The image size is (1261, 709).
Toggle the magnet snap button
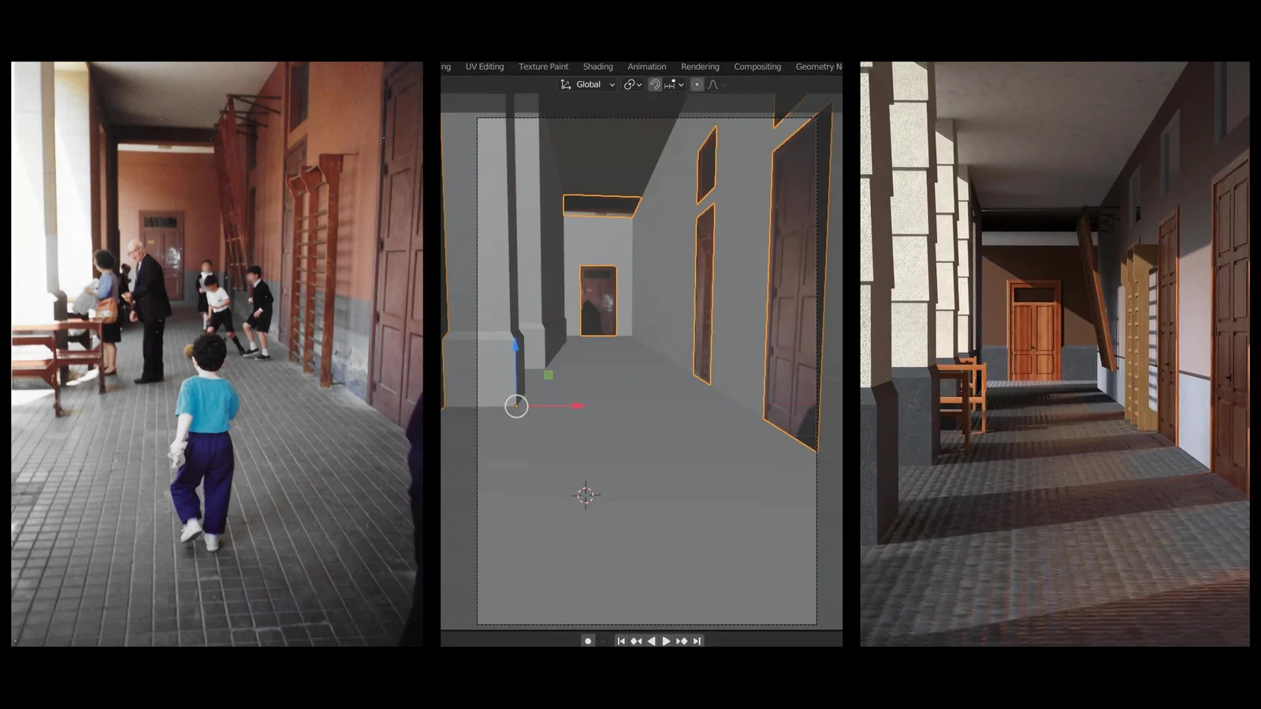[x=655, y=84]
